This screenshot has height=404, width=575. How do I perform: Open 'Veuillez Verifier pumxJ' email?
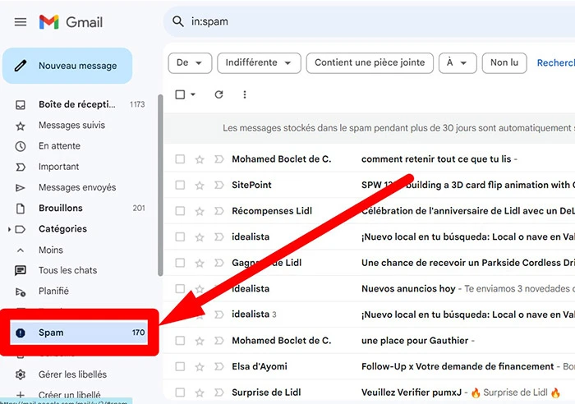coord(411,393)
